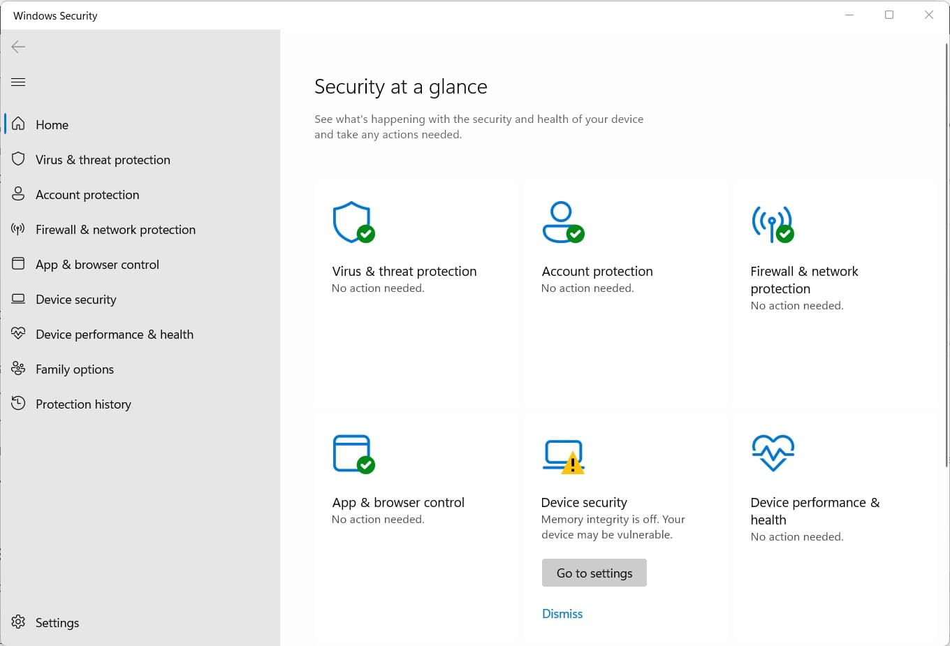Select Firewall & network protection sidebar item
This screenshot has width=950, height=646.
[115, 230]
